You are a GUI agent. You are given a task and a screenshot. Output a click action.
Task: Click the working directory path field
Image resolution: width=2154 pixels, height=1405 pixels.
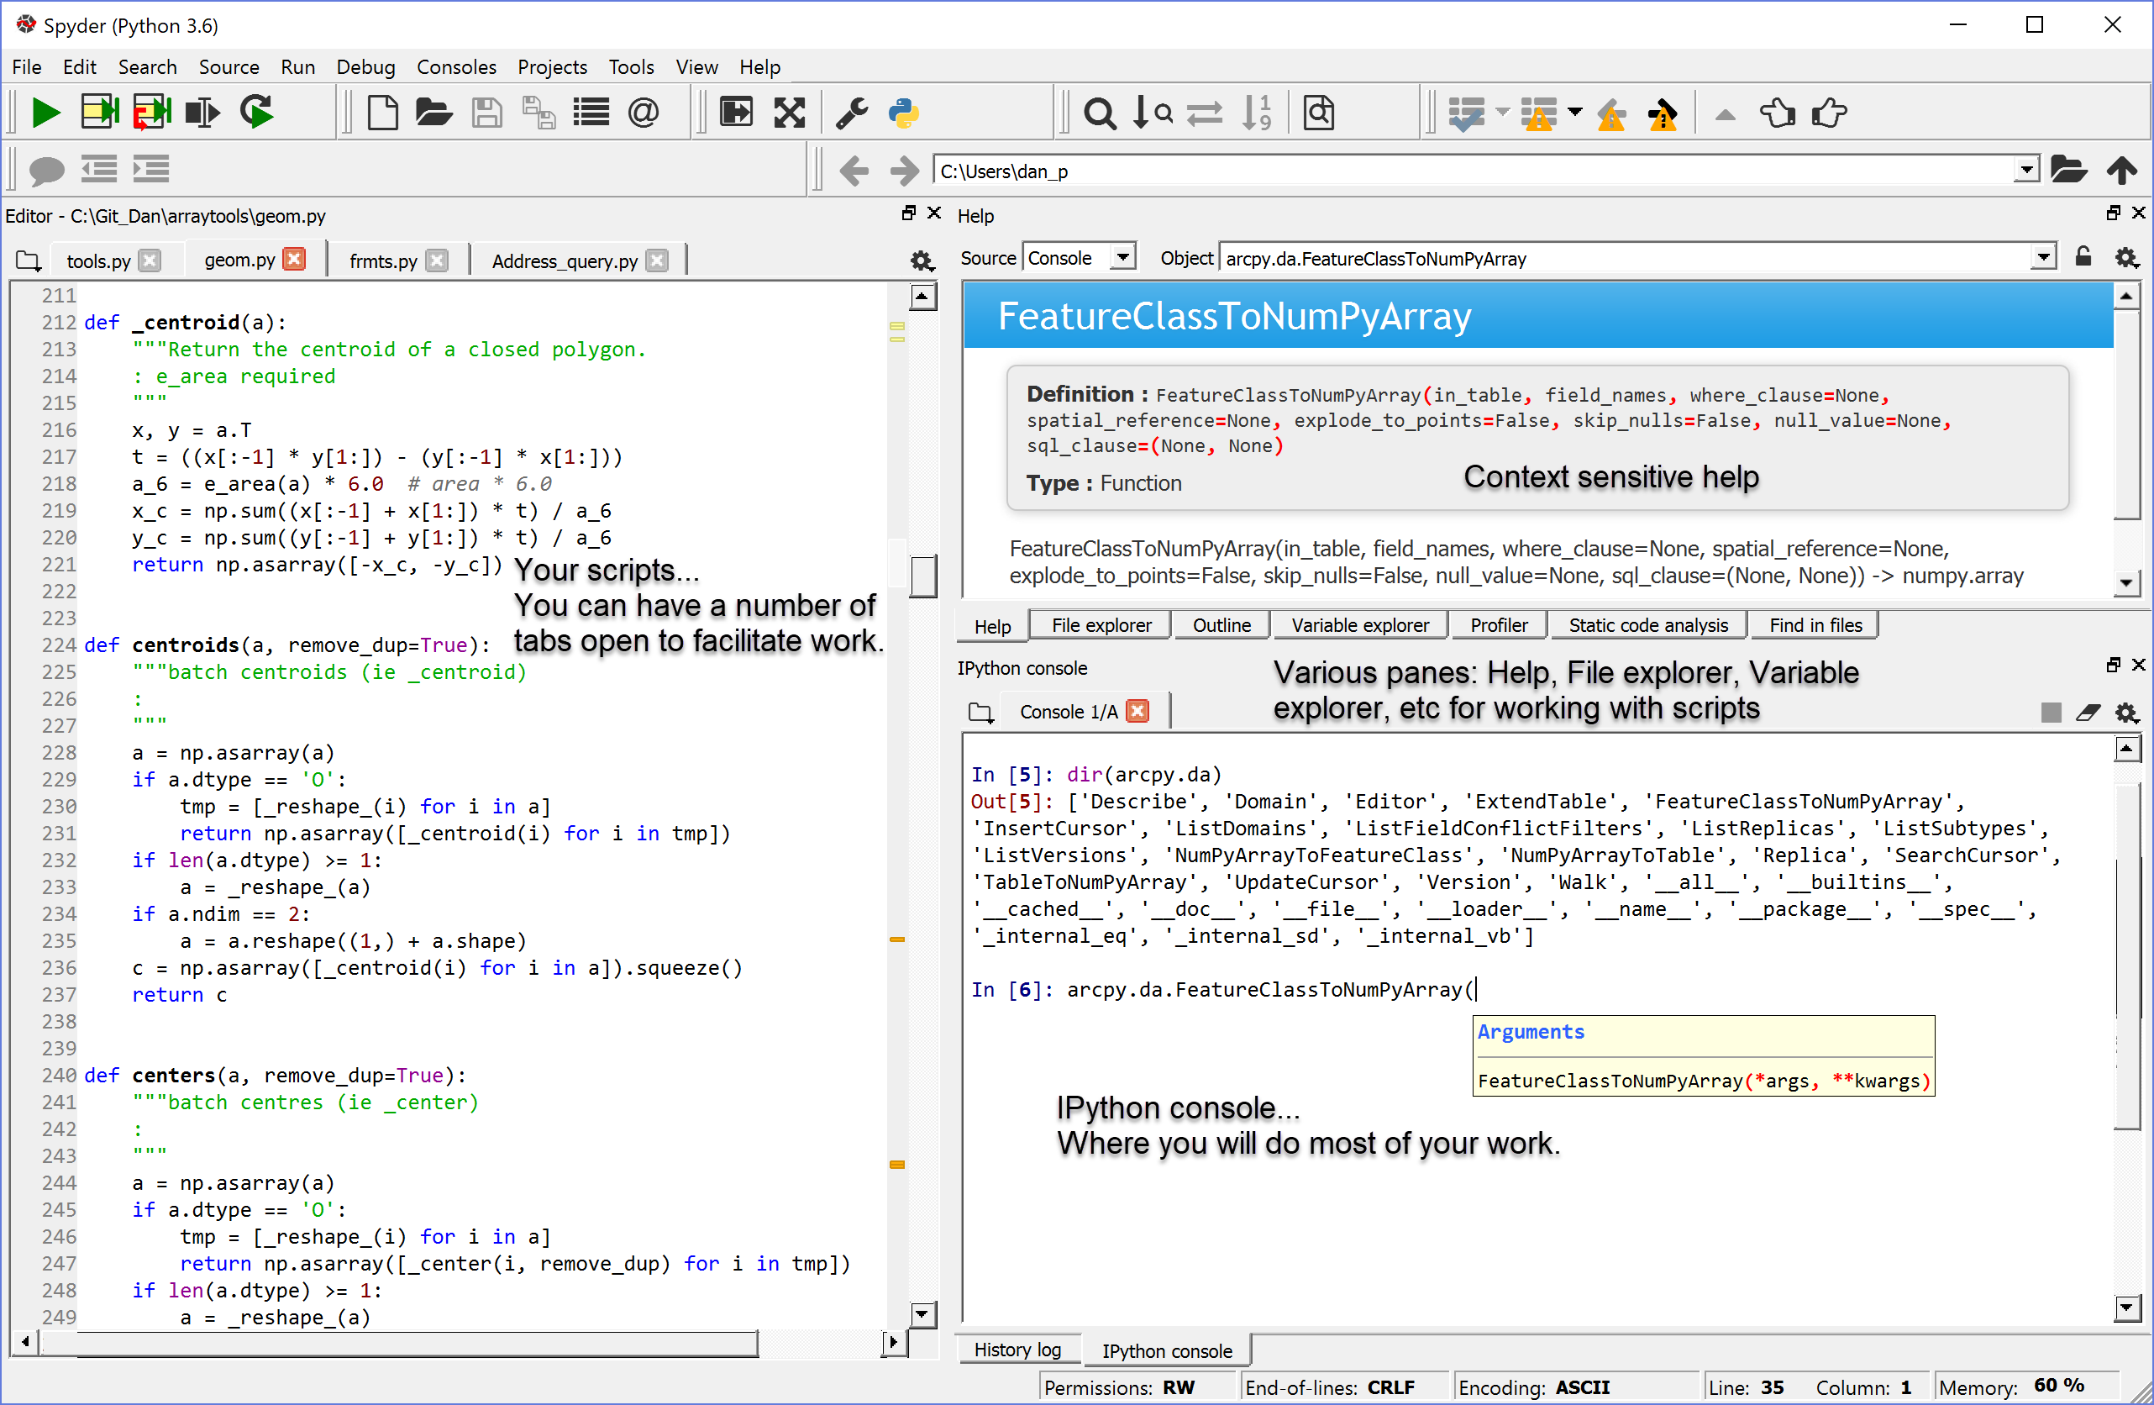click(x=1474, y=171)
